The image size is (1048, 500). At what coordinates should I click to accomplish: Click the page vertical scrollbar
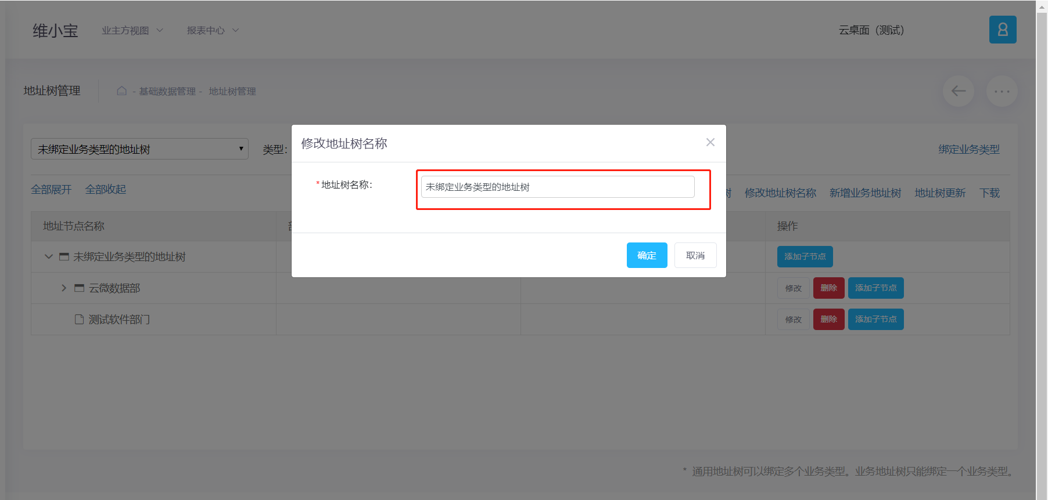pos(1042,250)
